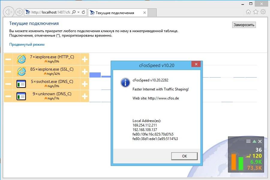Click the 7×iexplore.exe (HTTP_C) label
Viewport: 270px width, 180px height.
(x=52, y=57)
